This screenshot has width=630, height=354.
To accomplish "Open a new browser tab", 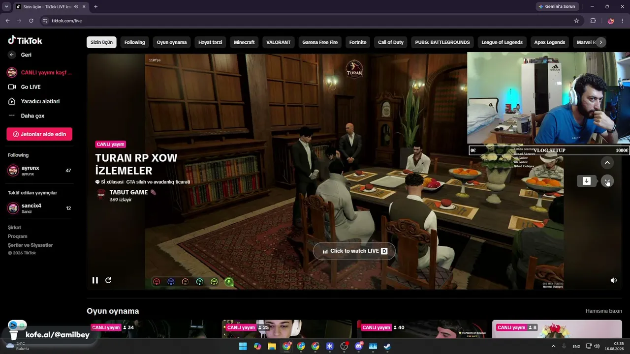I will [x=95, y=6].
